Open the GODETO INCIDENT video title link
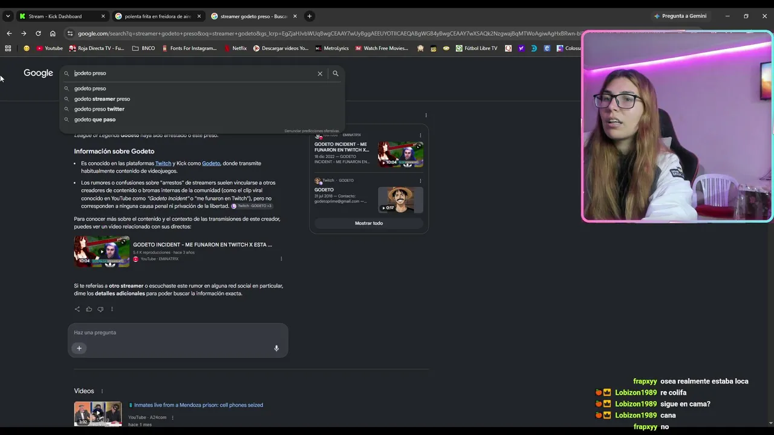Screen dimensions: 774x435 (x=203, y=245)
